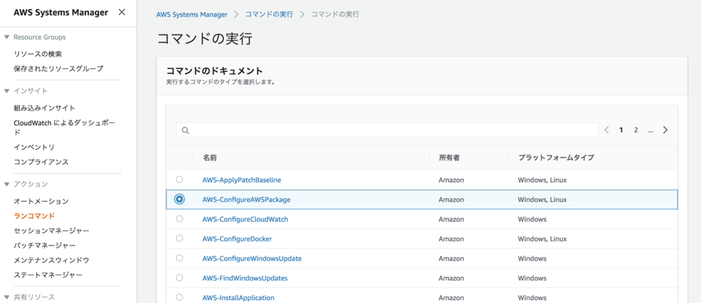Collapse the Resource Groups section
This screenshot has width=701, height=303.
pos(7,37)
